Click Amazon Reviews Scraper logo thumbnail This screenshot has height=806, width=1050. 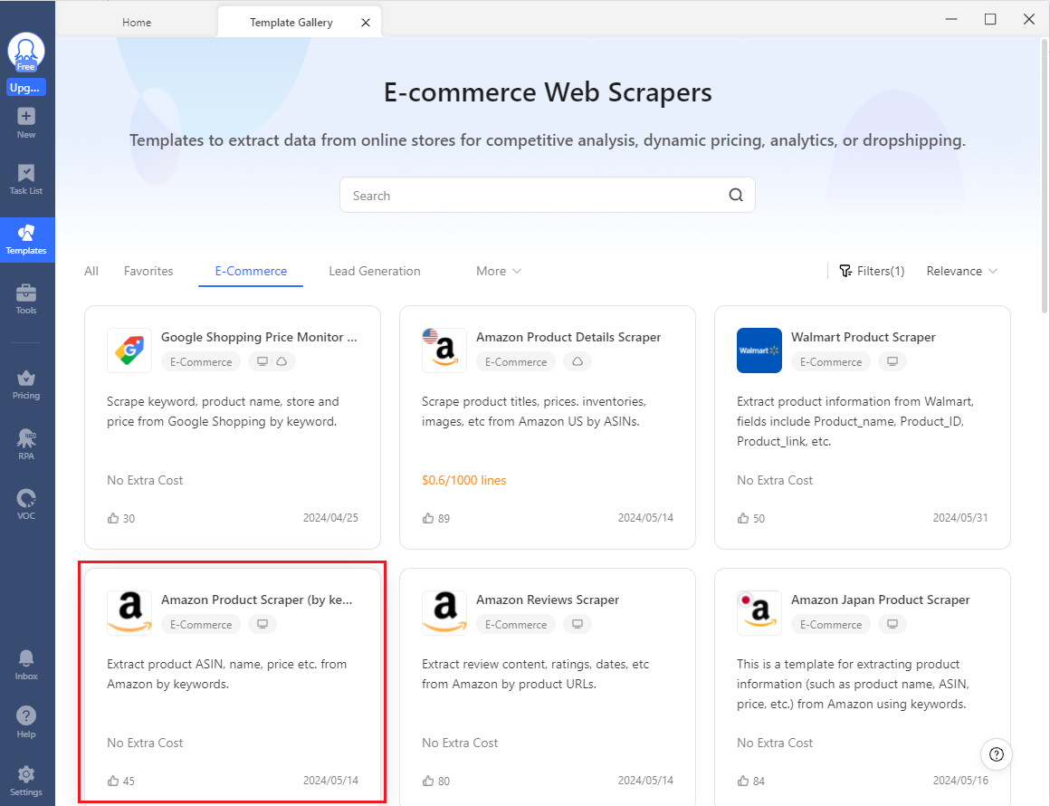(x=444, y=613)
